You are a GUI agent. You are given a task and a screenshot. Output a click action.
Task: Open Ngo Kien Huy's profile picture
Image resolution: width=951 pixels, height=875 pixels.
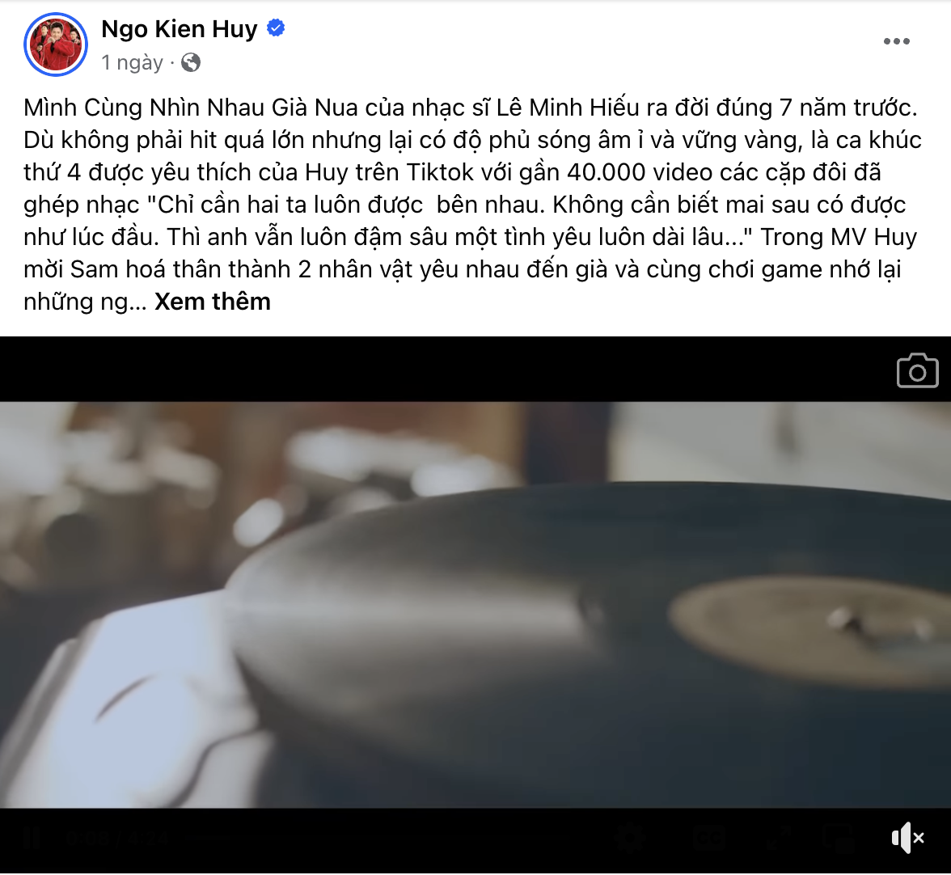tap(56, 44)
